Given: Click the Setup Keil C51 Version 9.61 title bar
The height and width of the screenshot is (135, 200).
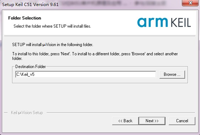Looking at the screenshot, I should 30,5.
